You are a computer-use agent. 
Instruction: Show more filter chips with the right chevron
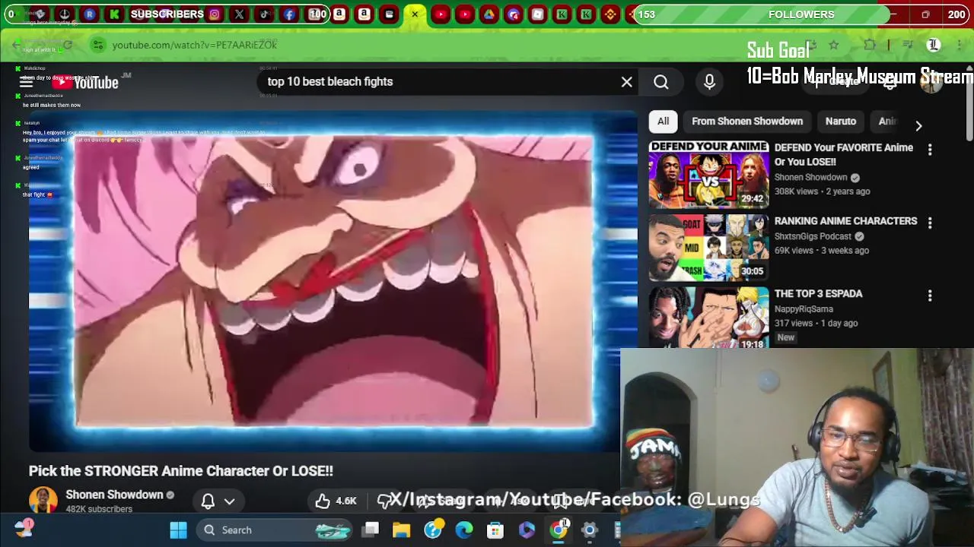pyautogui.click(x=918, y=125)
